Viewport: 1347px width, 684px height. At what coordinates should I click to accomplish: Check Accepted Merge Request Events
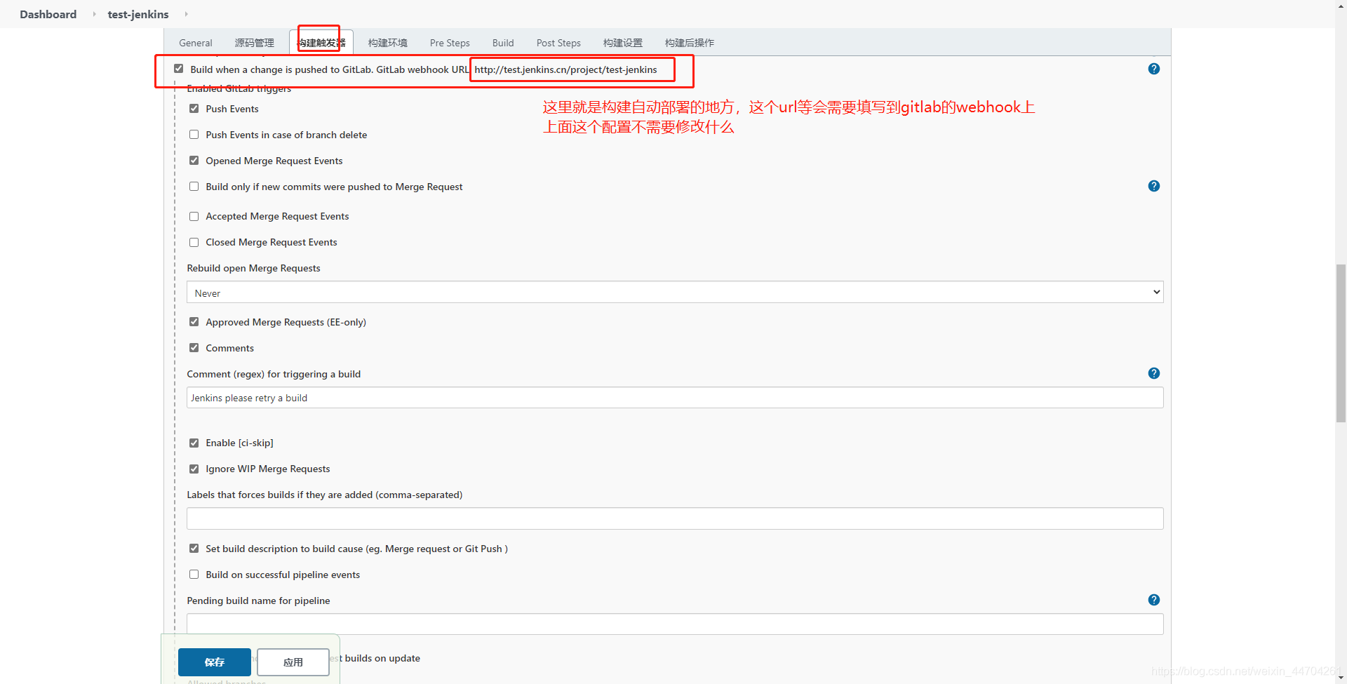pyautogui.click(x=194, y=216)
